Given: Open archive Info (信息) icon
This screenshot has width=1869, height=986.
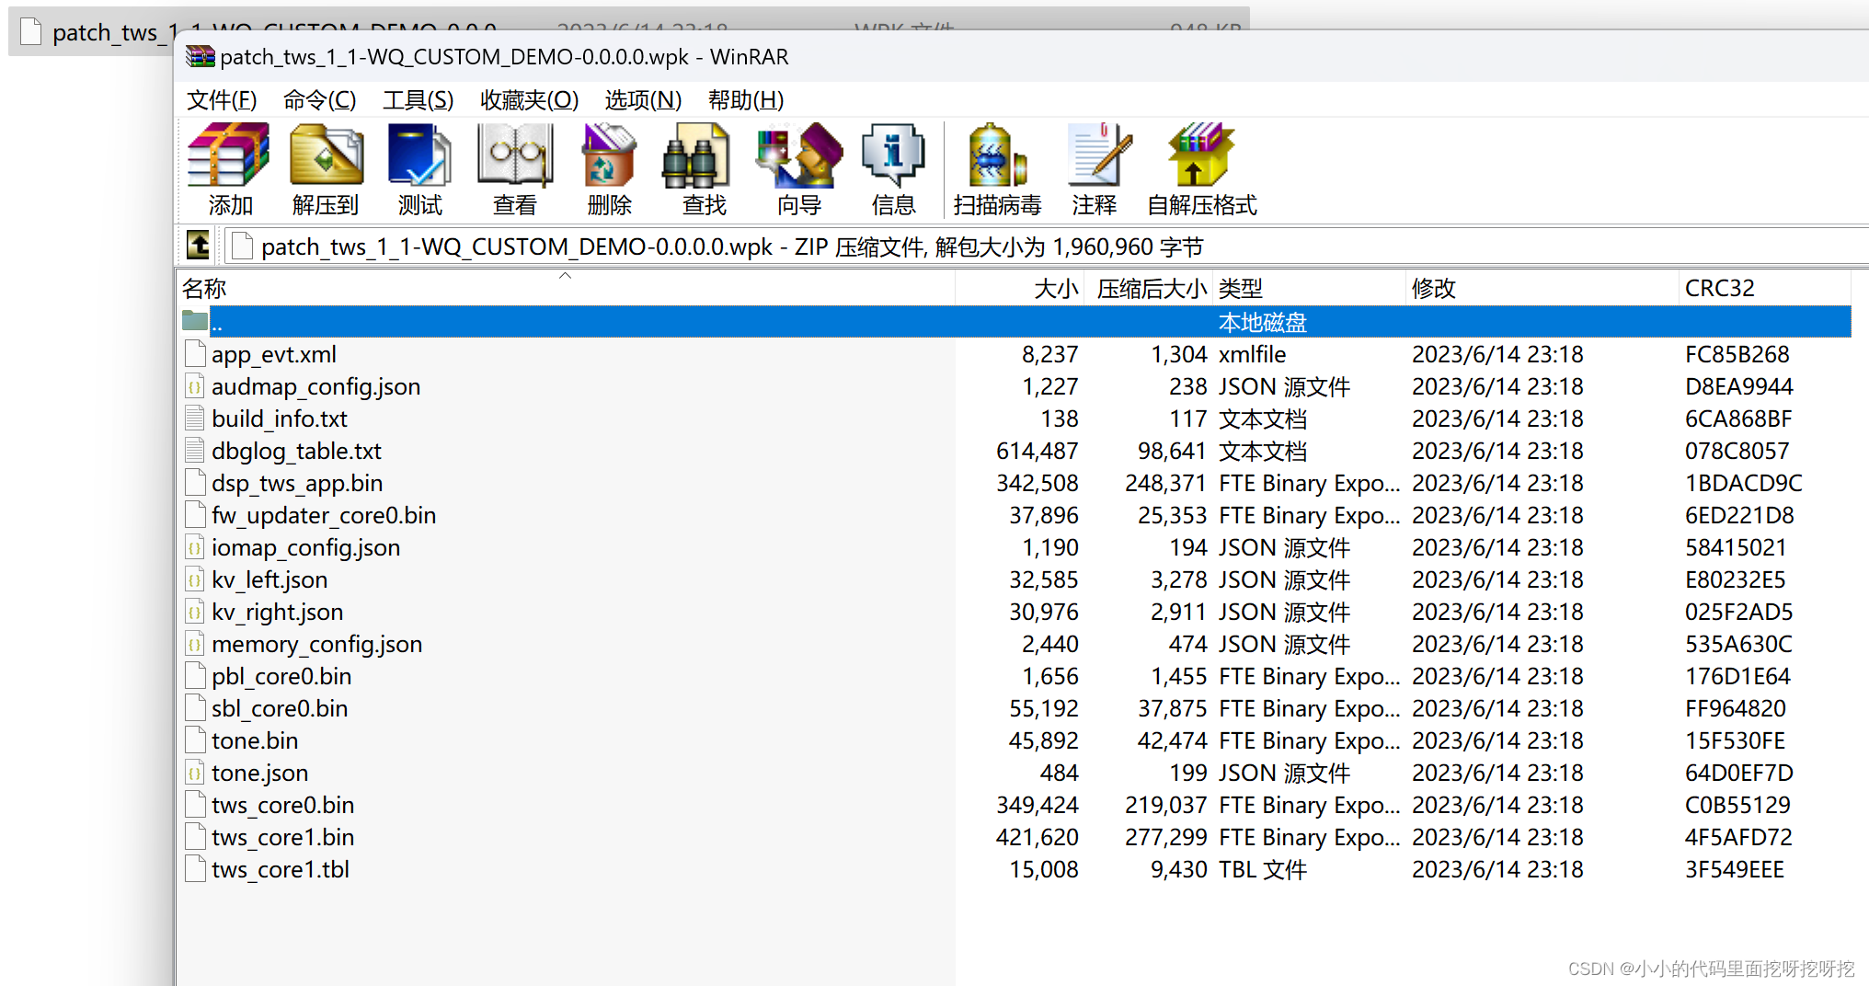Looking at the screenshot, I should tap(893, 170).
